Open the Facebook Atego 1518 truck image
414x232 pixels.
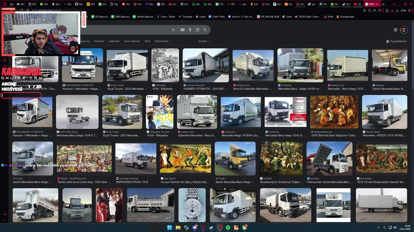pyautogui.click(x=300, y=65)
